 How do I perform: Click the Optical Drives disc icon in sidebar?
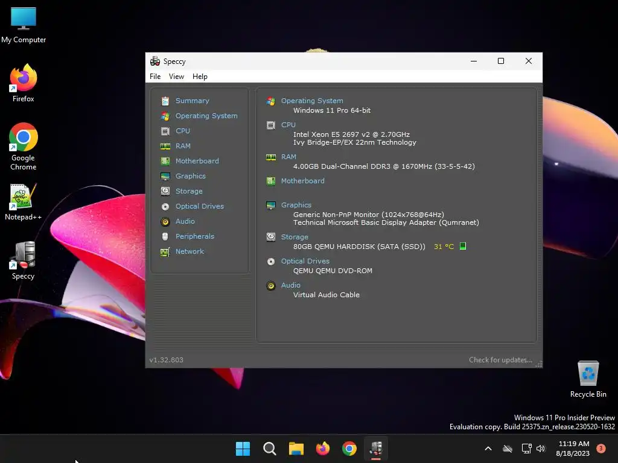tap(165, 206)
